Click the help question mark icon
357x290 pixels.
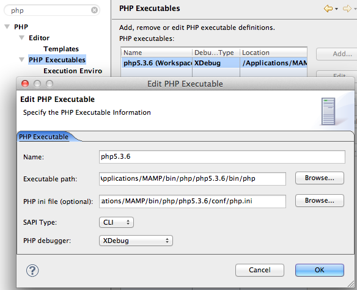(x=32, y=270)
